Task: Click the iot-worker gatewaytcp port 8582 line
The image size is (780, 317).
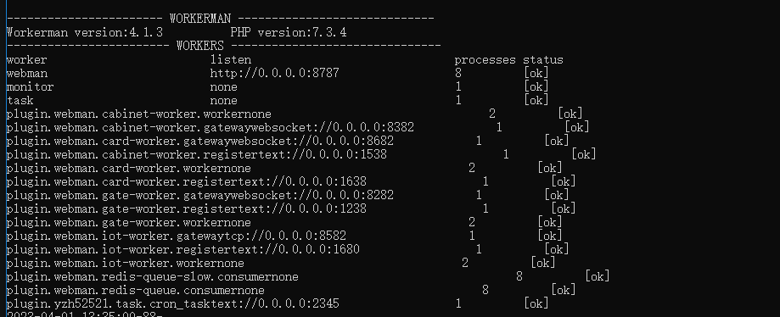Action: [x=176, y=236]
